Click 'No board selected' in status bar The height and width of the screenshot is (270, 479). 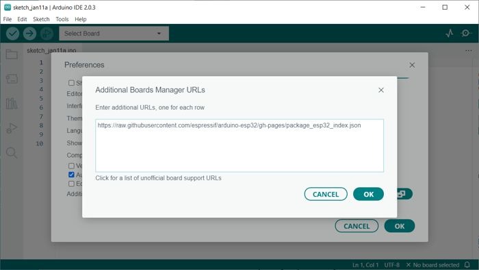click(432, 265)
